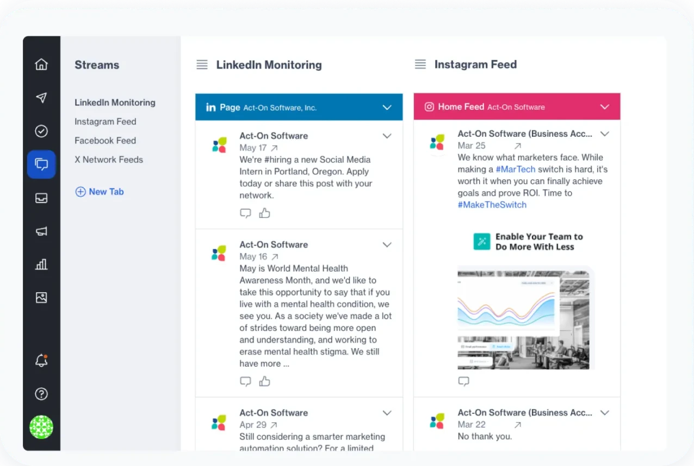
Task: Click Act-On Software name on May 16 post
Action: (x=274, y=244)
